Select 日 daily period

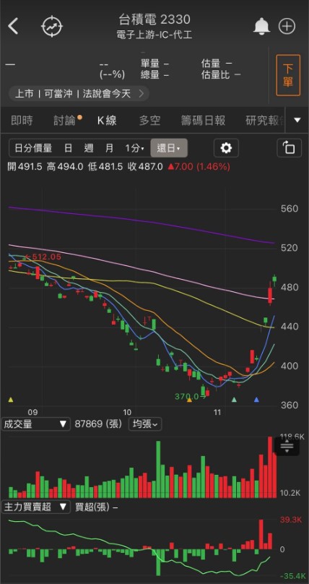point(69,148)
